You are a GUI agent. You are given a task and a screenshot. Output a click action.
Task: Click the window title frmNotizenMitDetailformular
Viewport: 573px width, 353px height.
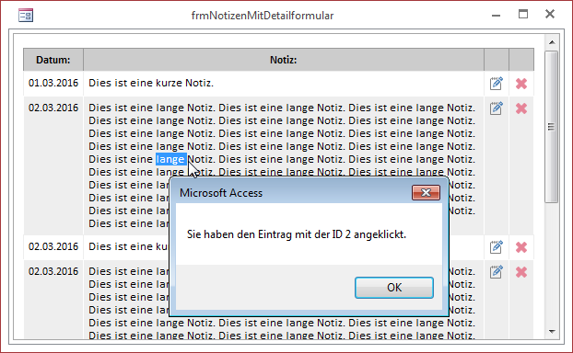(x=263, y=16)
